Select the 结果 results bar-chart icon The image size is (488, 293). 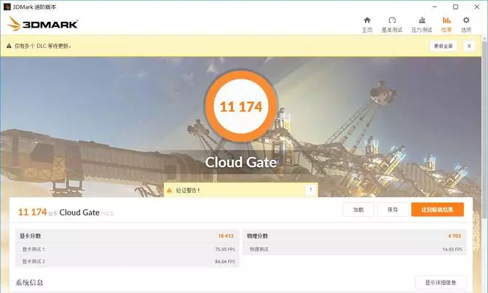point(446,20)
